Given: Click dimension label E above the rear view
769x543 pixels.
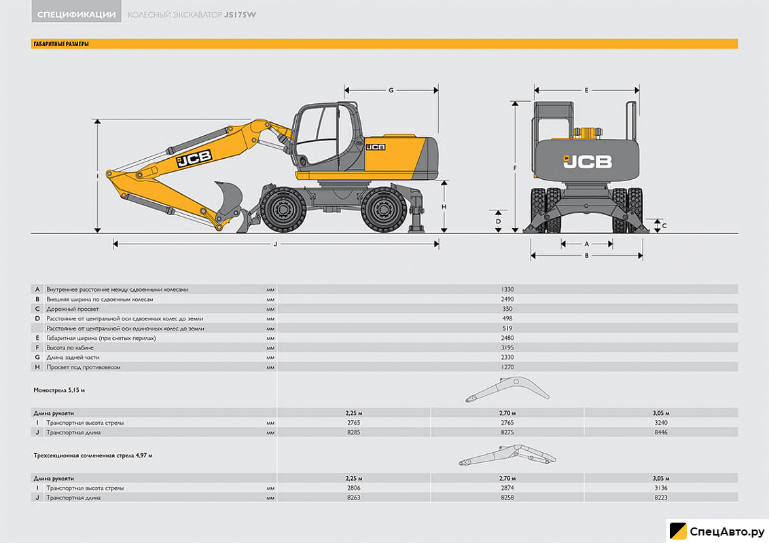Looking at the screenshot, I should click(586, 90).
